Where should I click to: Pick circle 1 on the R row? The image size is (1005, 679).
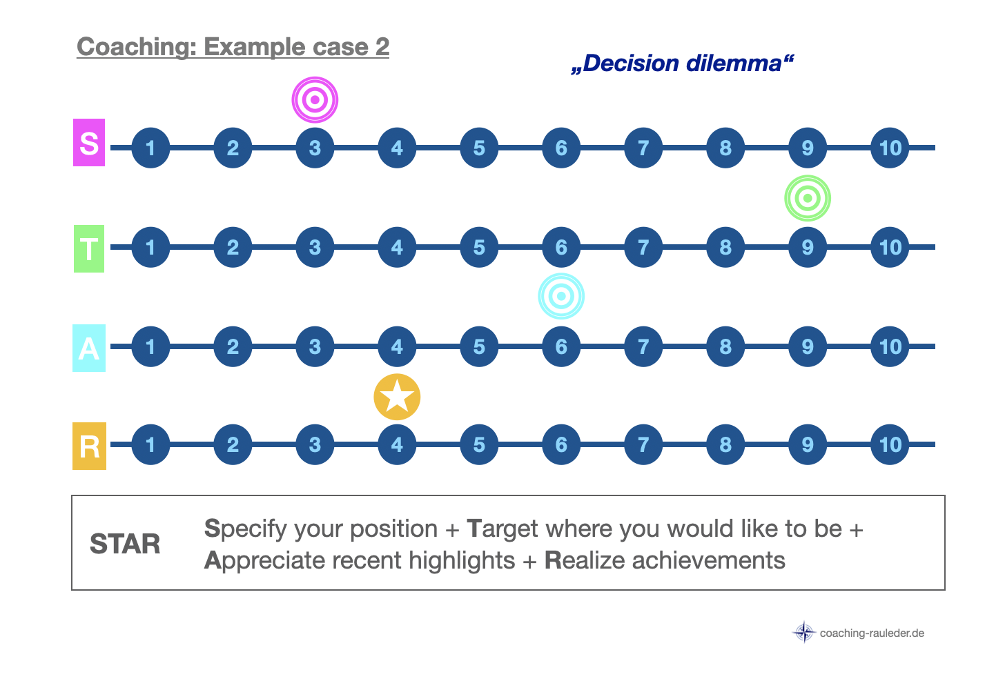150,444
